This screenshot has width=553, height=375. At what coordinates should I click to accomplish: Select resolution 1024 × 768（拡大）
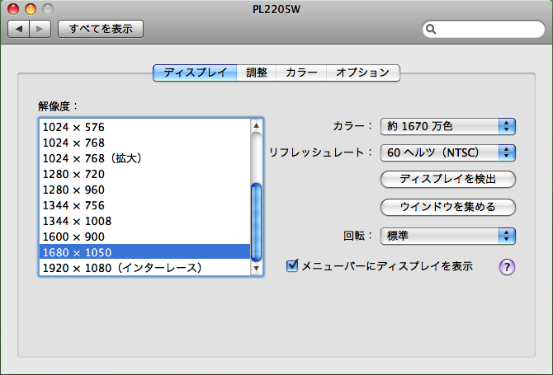pyautogui.click(x=144, y=158)
